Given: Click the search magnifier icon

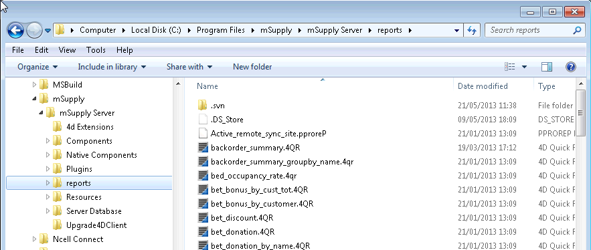Looking at the screenshot, I should click(x=577, y=31).
